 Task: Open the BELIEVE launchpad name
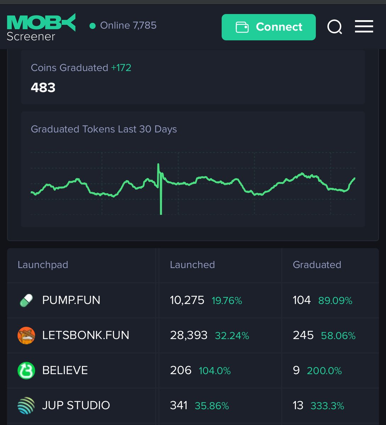pyautogui.click(x=65, y=370)
